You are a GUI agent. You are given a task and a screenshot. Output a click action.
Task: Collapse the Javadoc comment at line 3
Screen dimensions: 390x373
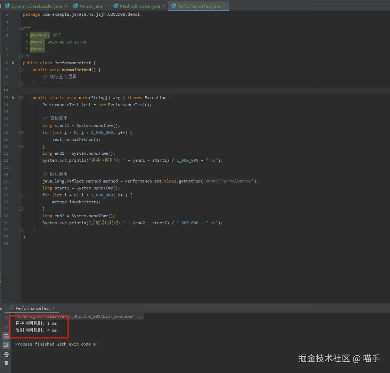[x=21, y=28]
